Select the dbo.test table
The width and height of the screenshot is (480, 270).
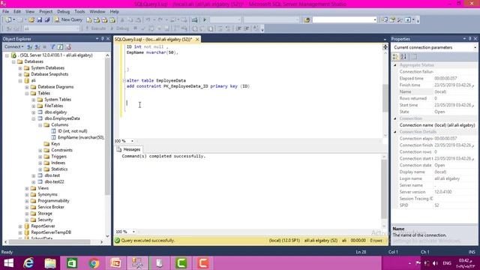click(x=52, y=175)
